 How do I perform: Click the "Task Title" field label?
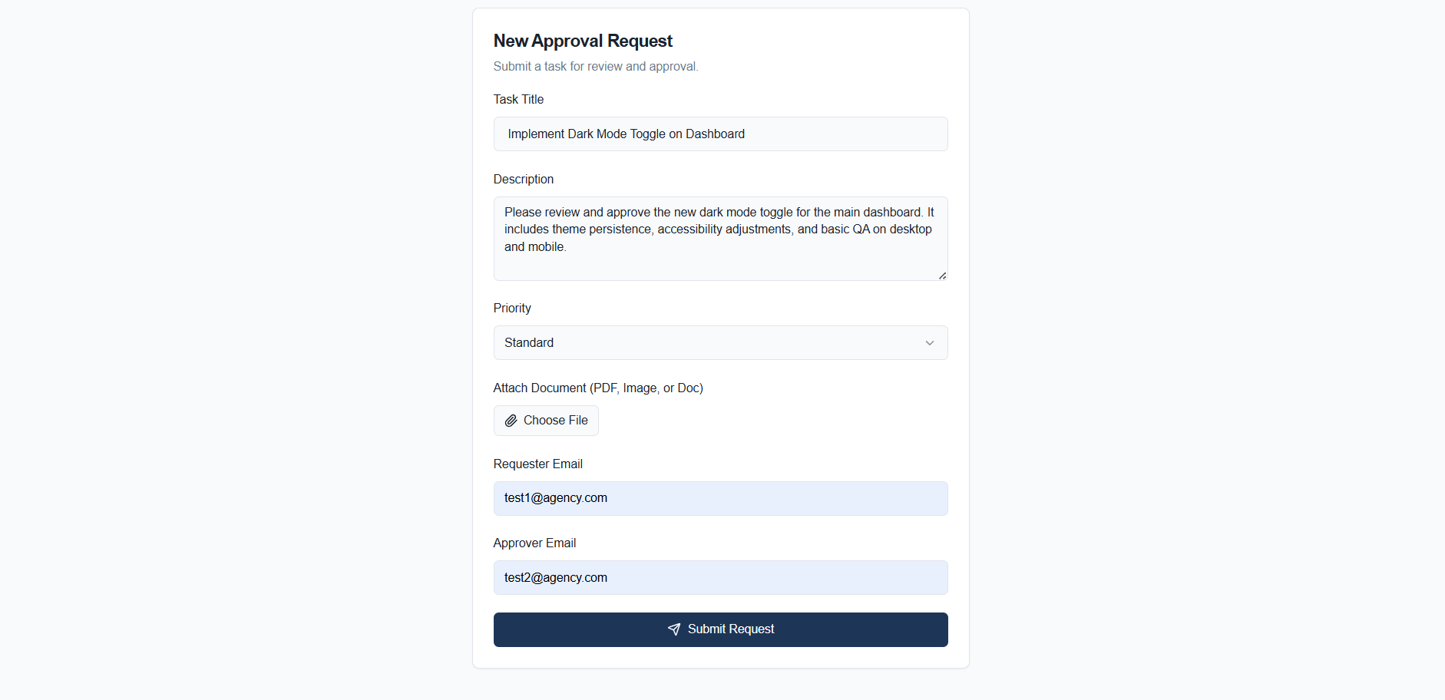(518, 100)
